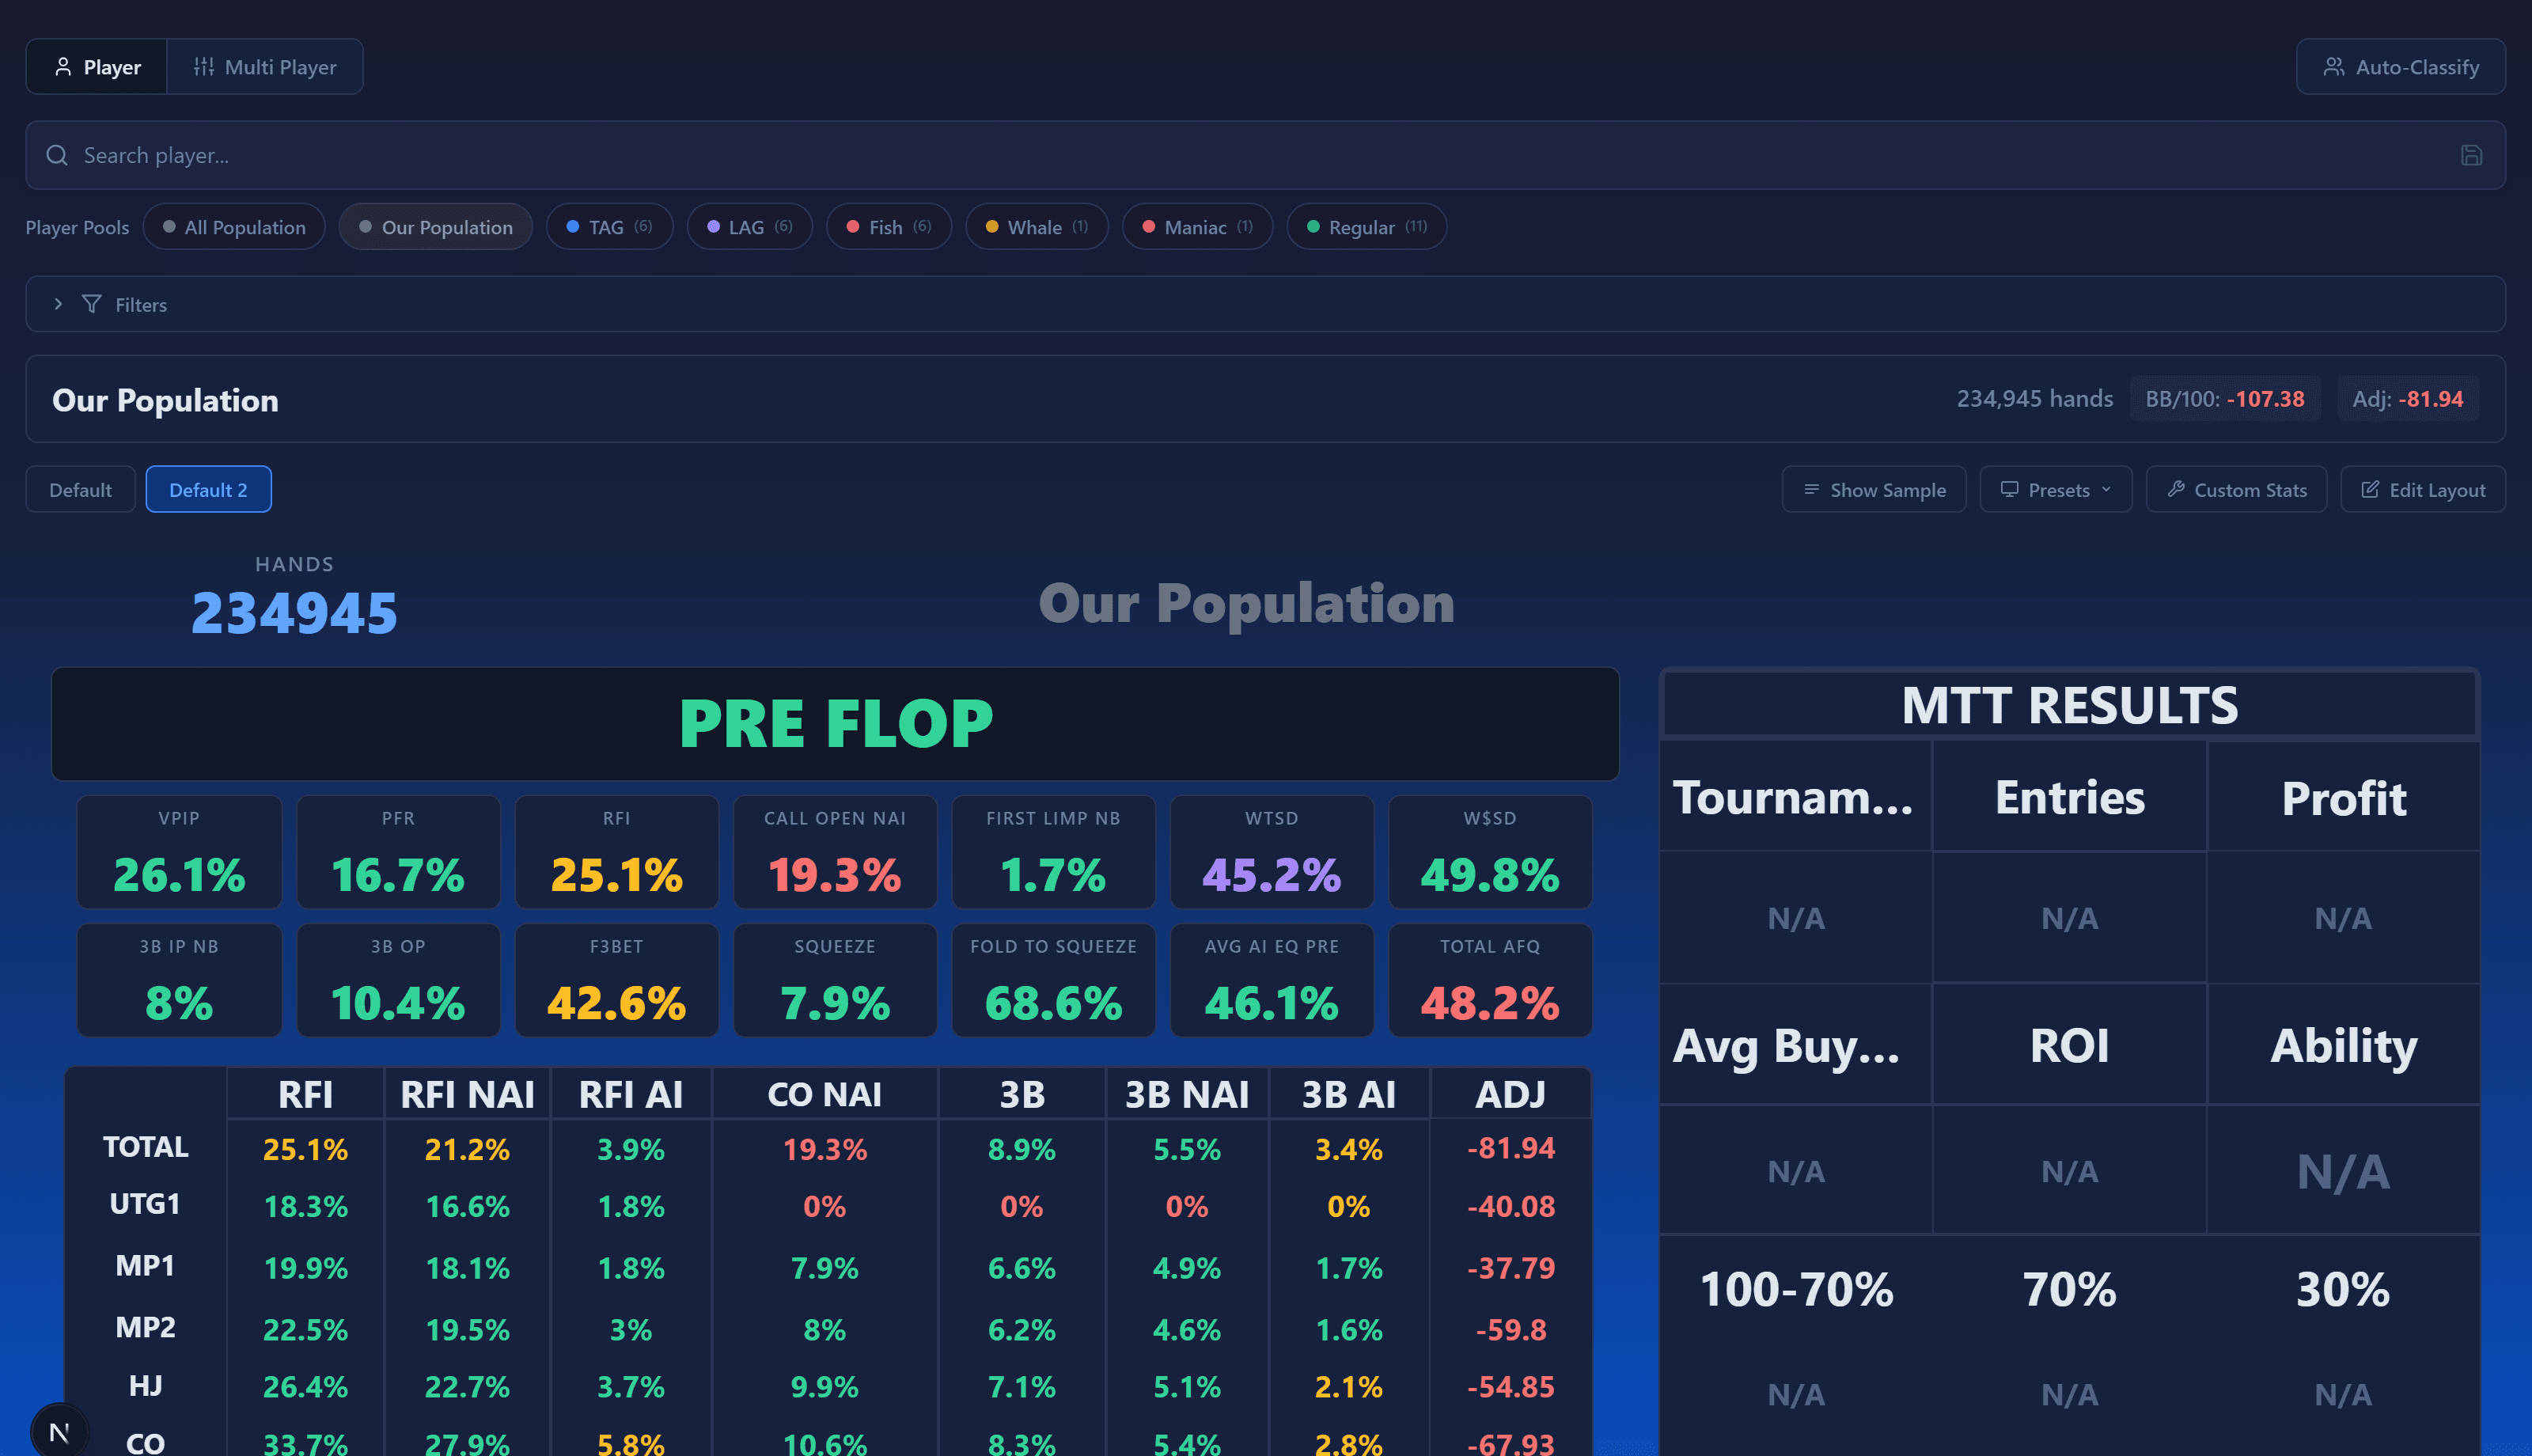
Task: Select the Our Population pool chip
Action: click(x=436, y=227)
